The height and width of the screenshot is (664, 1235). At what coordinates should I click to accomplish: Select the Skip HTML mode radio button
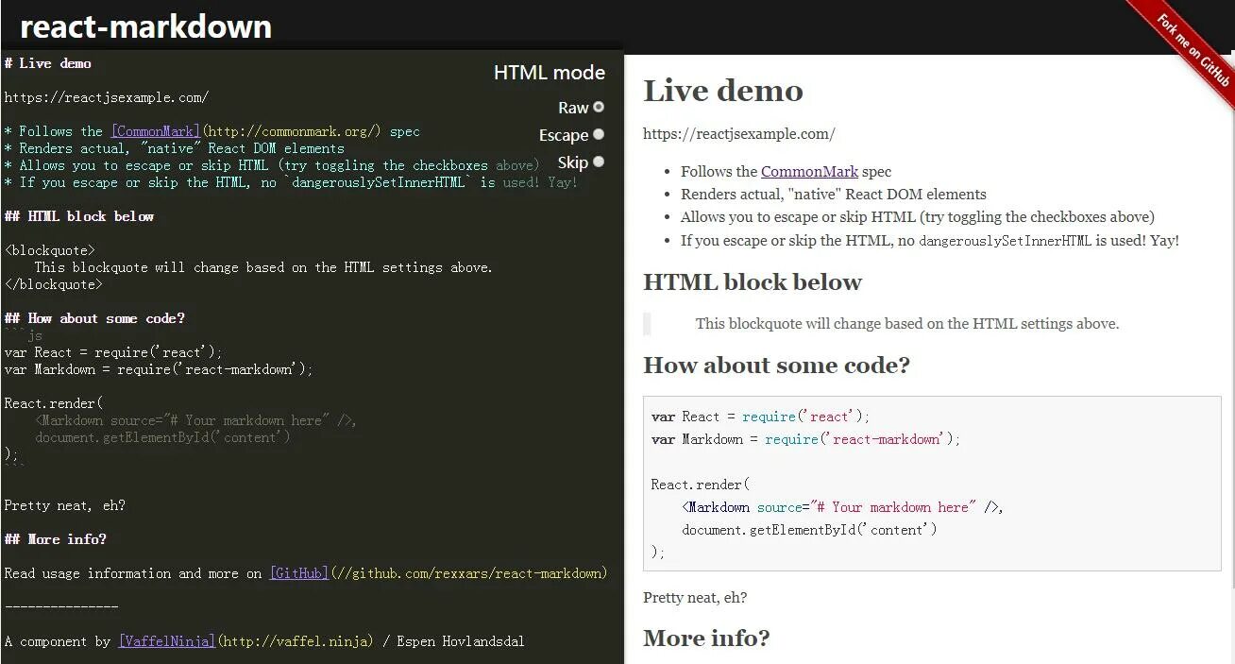(x=599, y=162)
